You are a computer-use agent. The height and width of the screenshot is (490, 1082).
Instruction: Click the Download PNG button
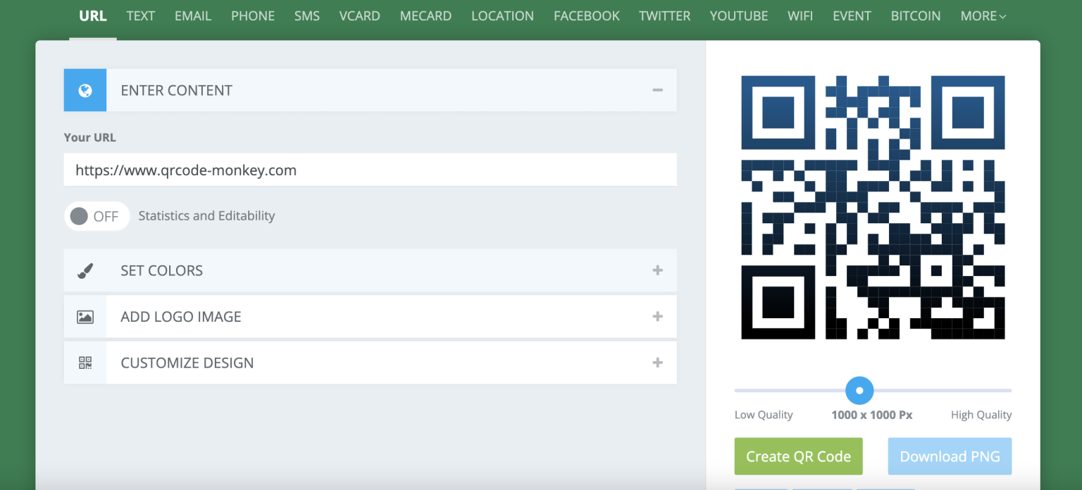tap(950, 456)
